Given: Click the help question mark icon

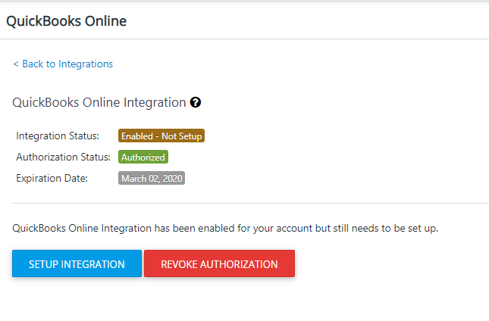Looking at the screenshot, I should click(x=196, y=102).
